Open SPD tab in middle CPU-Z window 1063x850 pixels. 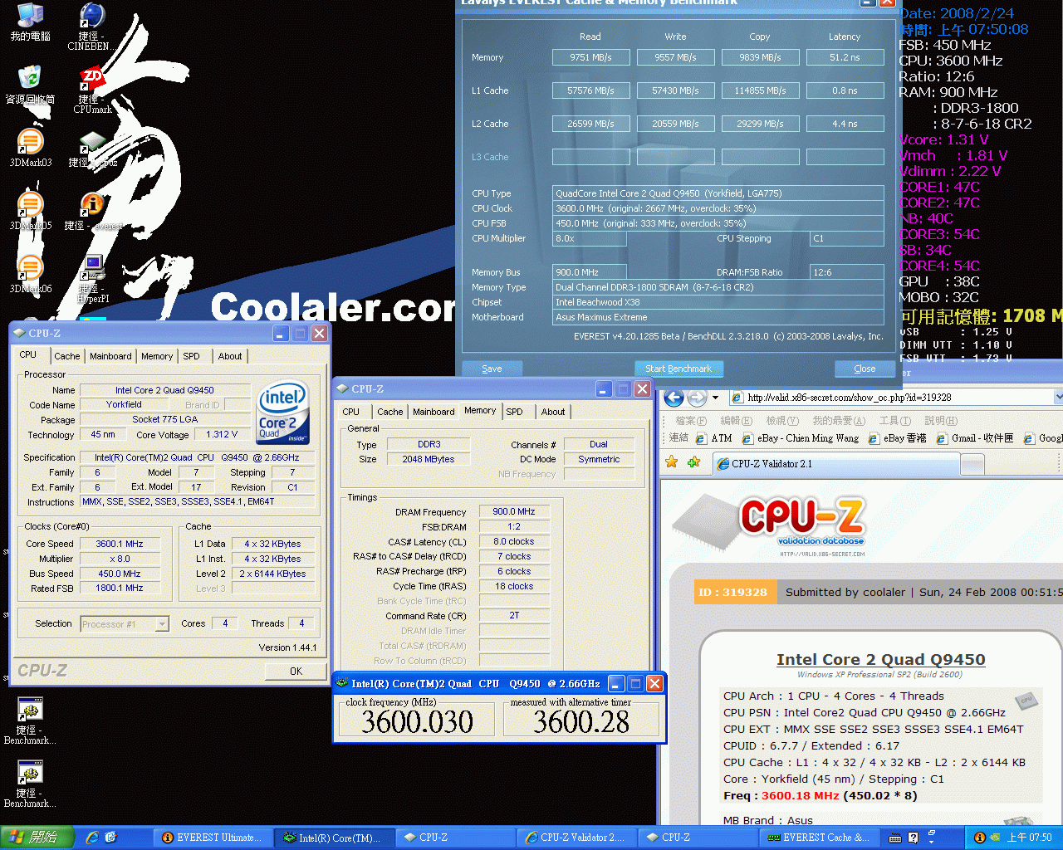(x=515, y=412)
